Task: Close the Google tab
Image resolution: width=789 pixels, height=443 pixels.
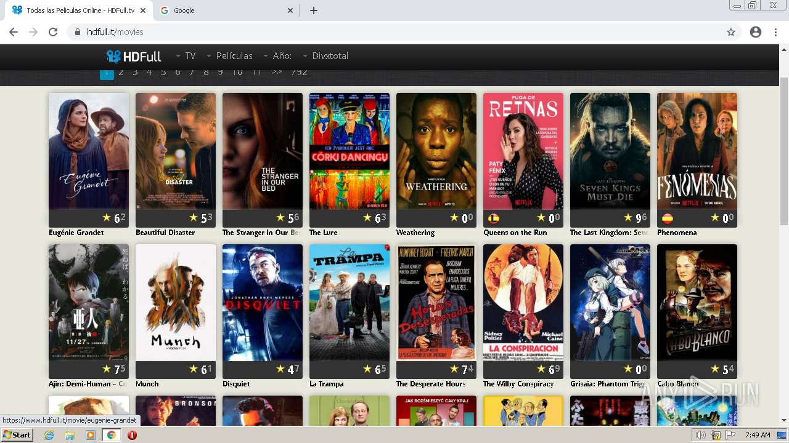Action: tap(291, 10)
